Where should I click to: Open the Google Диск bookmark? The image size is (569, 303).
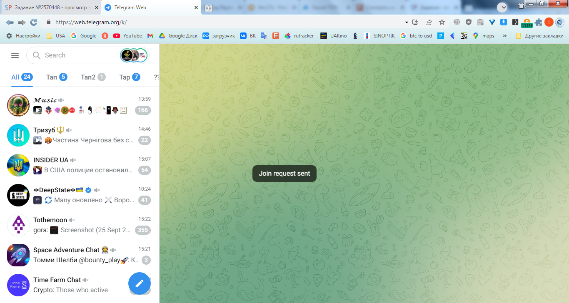point(178,36)
